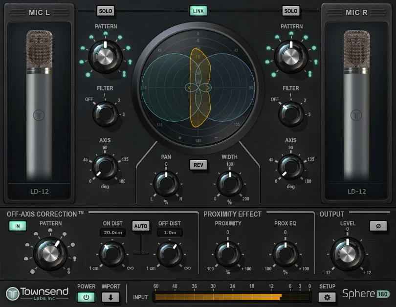
Task: Click the MIC L Filter knob
Action: (104, 112)
